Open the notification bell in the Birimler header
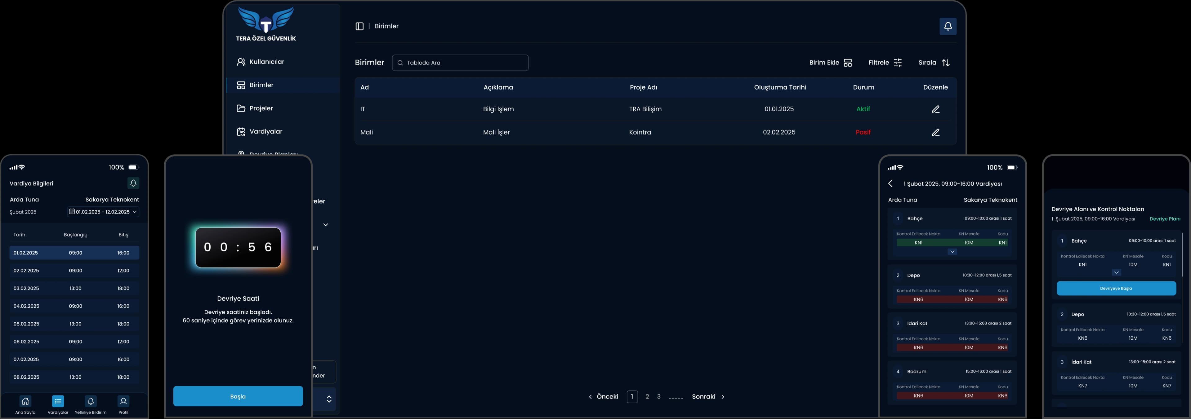 click(x=948, y=26)
